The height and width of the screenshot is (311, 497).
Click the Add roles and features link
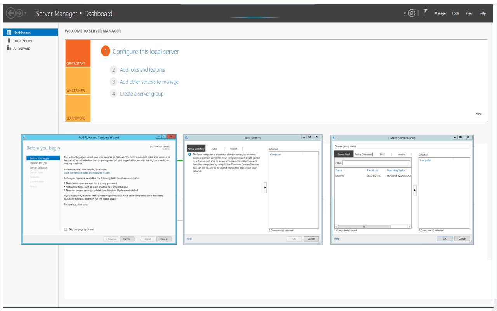point(142,70)
